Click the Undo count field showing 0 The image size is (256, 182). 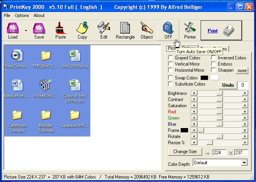[243, 85]
